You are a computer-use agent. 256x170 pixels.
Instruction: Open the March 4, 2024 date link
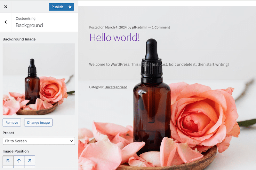[x=116, y=27]
